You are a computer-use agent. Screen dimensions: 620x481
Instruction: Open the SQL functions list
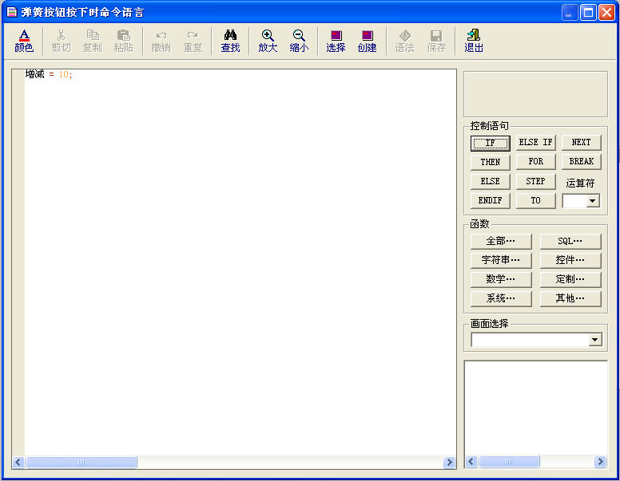click(x=570, y=241)
